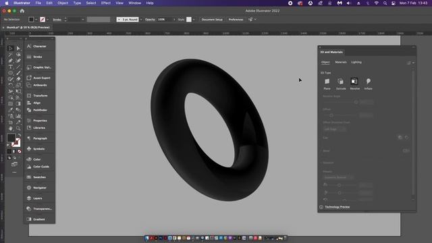
Task: Click the Document Setup button
Action: 212,20
